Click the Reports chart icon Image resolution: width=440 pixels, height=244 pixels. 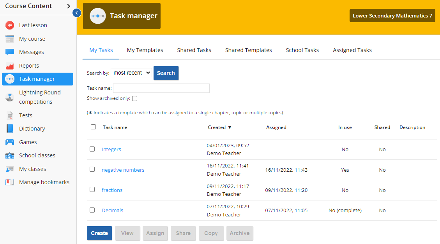coord(9,66)
